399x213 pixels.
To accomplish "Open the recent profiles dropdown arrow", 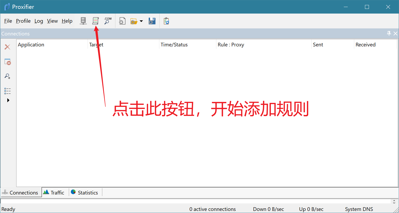I will (141, 21).
